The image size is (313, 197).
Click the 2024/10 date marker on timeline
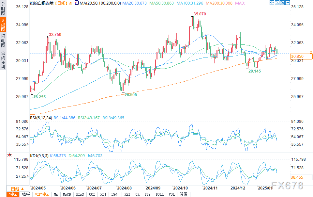pyautogui.click(x=180, y=188)
